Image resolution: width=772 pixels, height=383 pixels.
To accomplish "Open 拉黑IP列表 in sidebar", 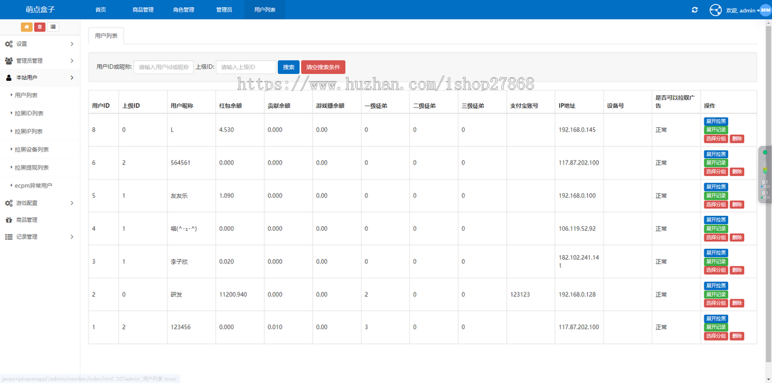I will tap(29, 131).
